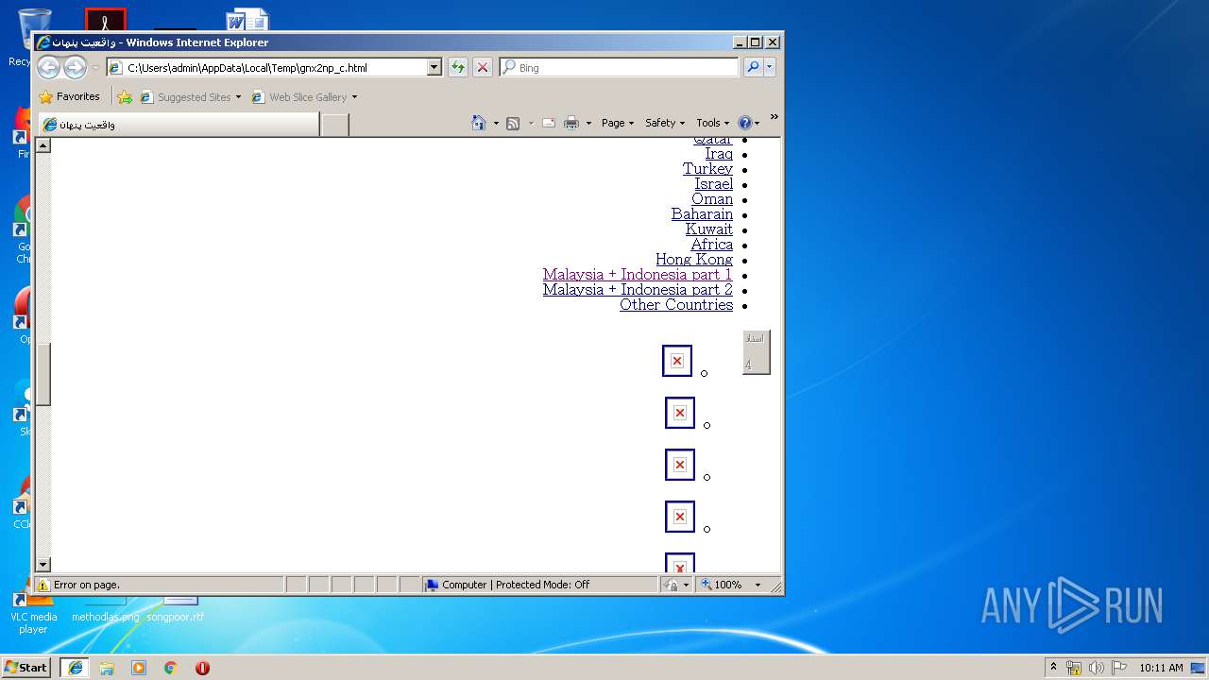The height and width of the screenshot is (680, 1209).
Task: Click the Home toolbar icon
Action: [479, 123]
